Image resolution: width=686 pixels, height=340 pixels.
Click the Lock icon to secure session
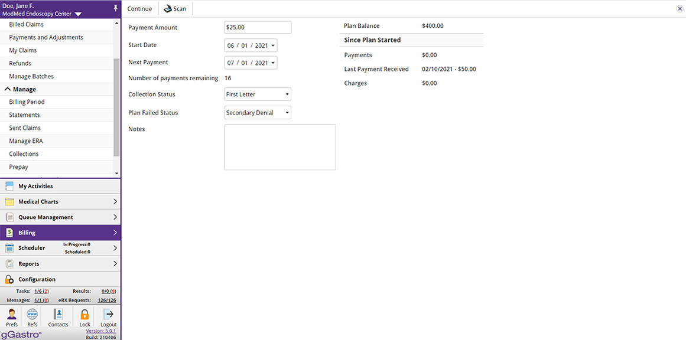coord(84,317)
